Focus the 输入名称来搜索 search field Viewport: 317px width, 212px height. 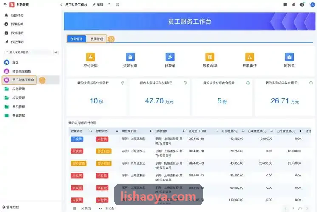pyautogui.click(x=28, y=52)
